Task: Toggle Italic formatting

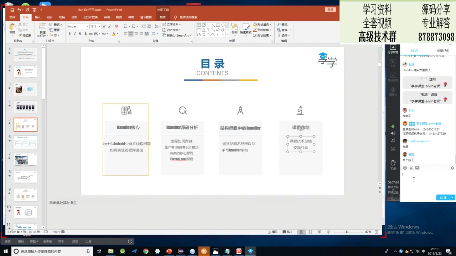Action: click(75, 34)
